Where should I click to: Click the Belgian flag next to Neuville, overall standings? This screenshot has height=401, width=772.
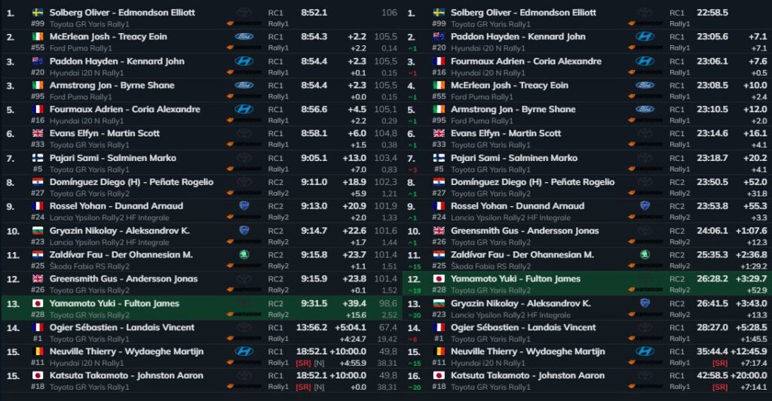click(439, 351)
